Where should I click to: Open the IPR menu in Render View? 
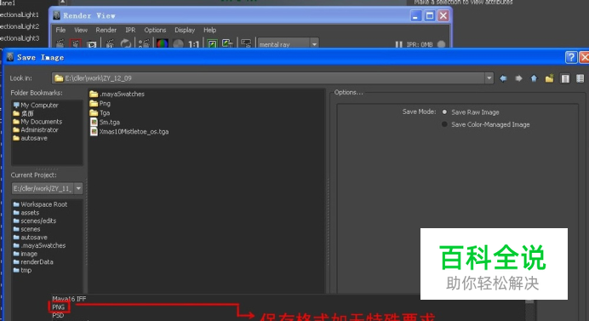[x=130, y=30]
